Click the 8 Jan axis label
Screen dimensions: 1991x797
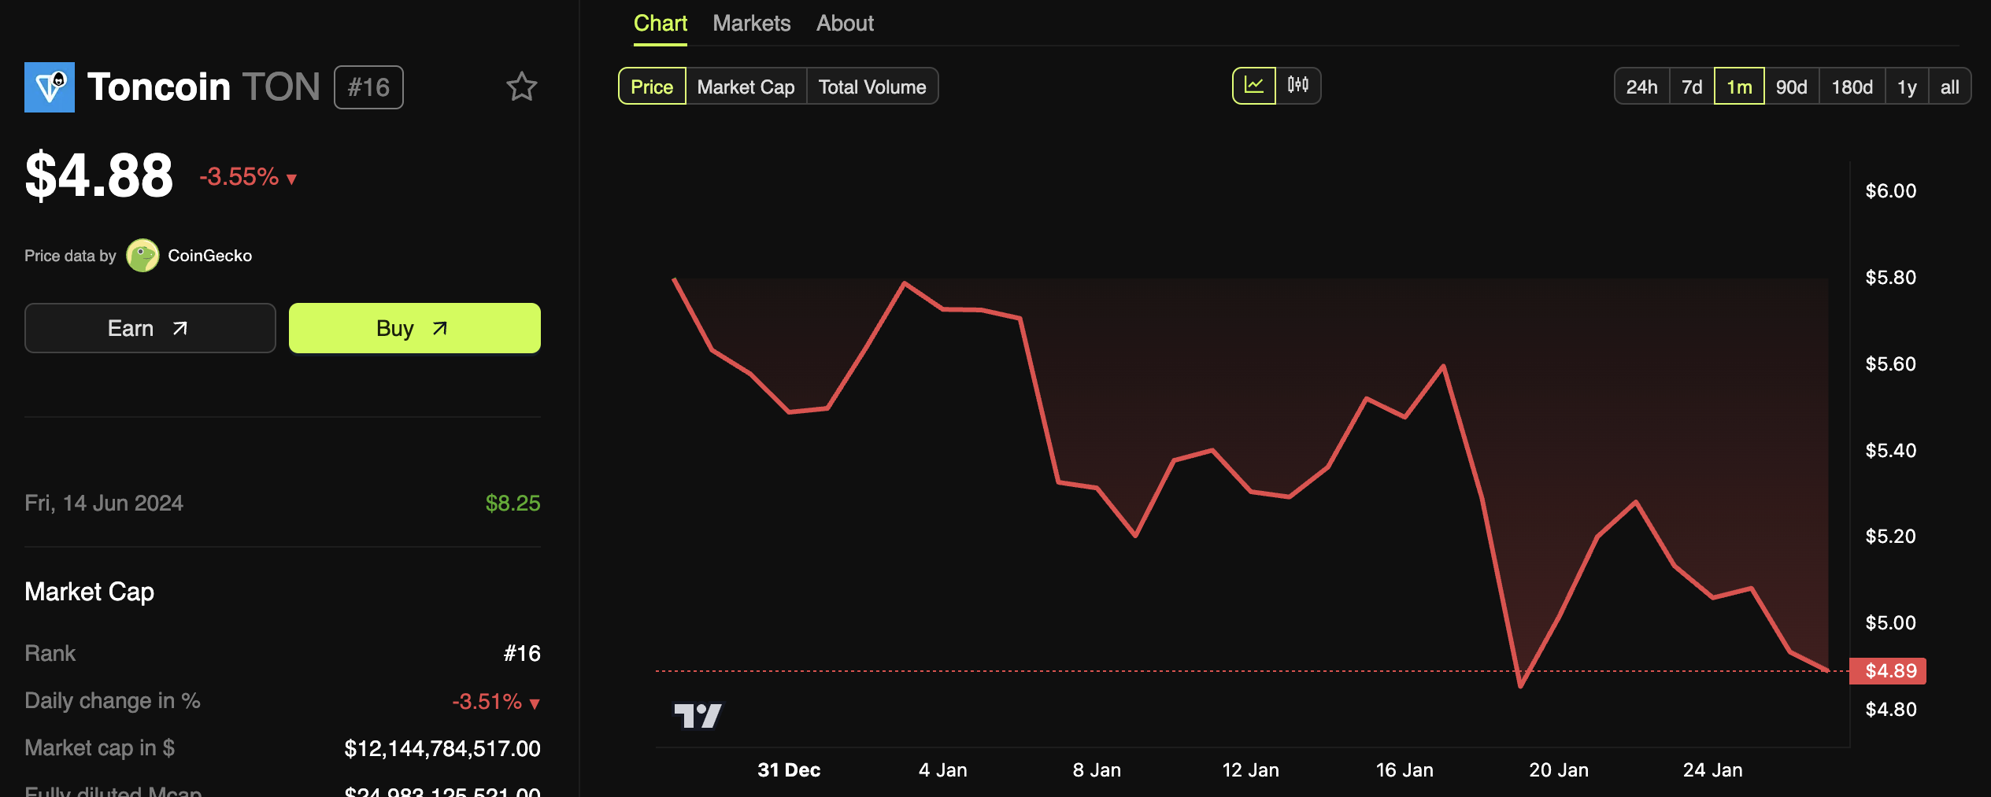tap(1097, 770)
